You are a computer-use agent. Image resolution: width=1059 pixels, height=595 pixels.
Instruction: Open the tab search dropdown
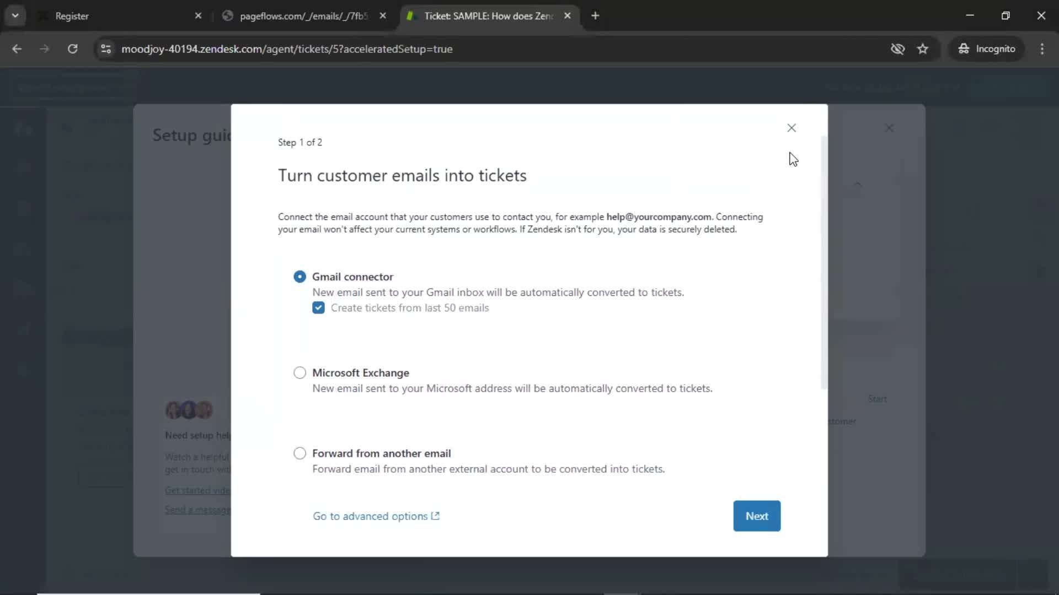coord(15,16)
